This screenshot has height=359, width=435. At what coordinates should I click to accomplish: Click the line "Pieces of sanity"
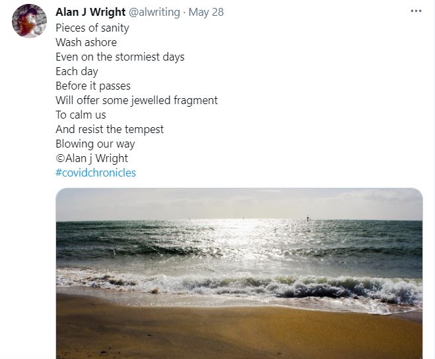(92, 28)
